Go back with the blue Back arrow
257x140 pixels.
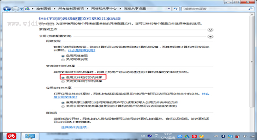pyautogui.click(x=7, y=9)
